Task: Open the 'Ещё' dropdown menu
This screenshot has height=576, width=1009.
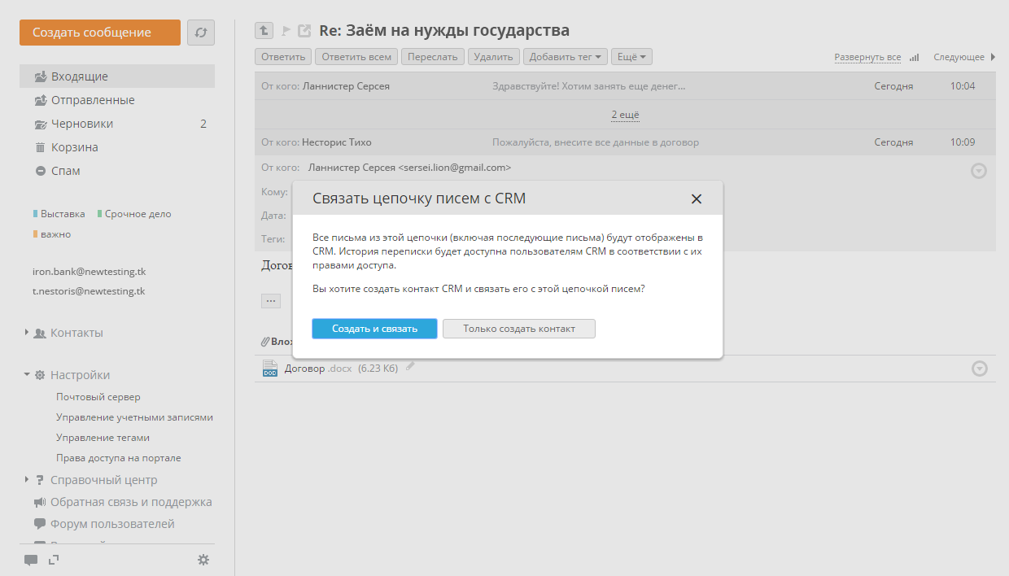Action: tap(631, 57)
